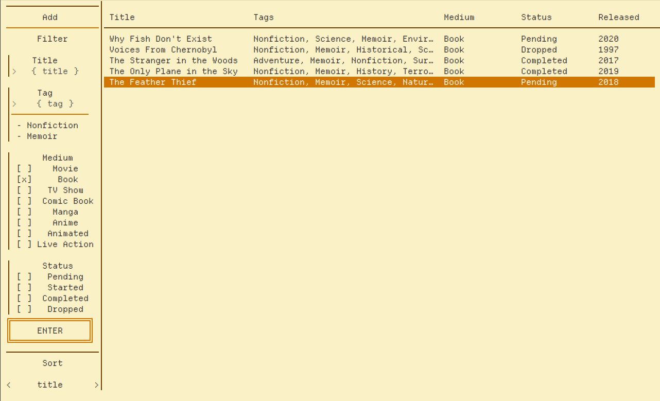This screenshot has height=401, width=660.
Task: Check the Live Action medium checkbox
Action: (x=24, y=244)
